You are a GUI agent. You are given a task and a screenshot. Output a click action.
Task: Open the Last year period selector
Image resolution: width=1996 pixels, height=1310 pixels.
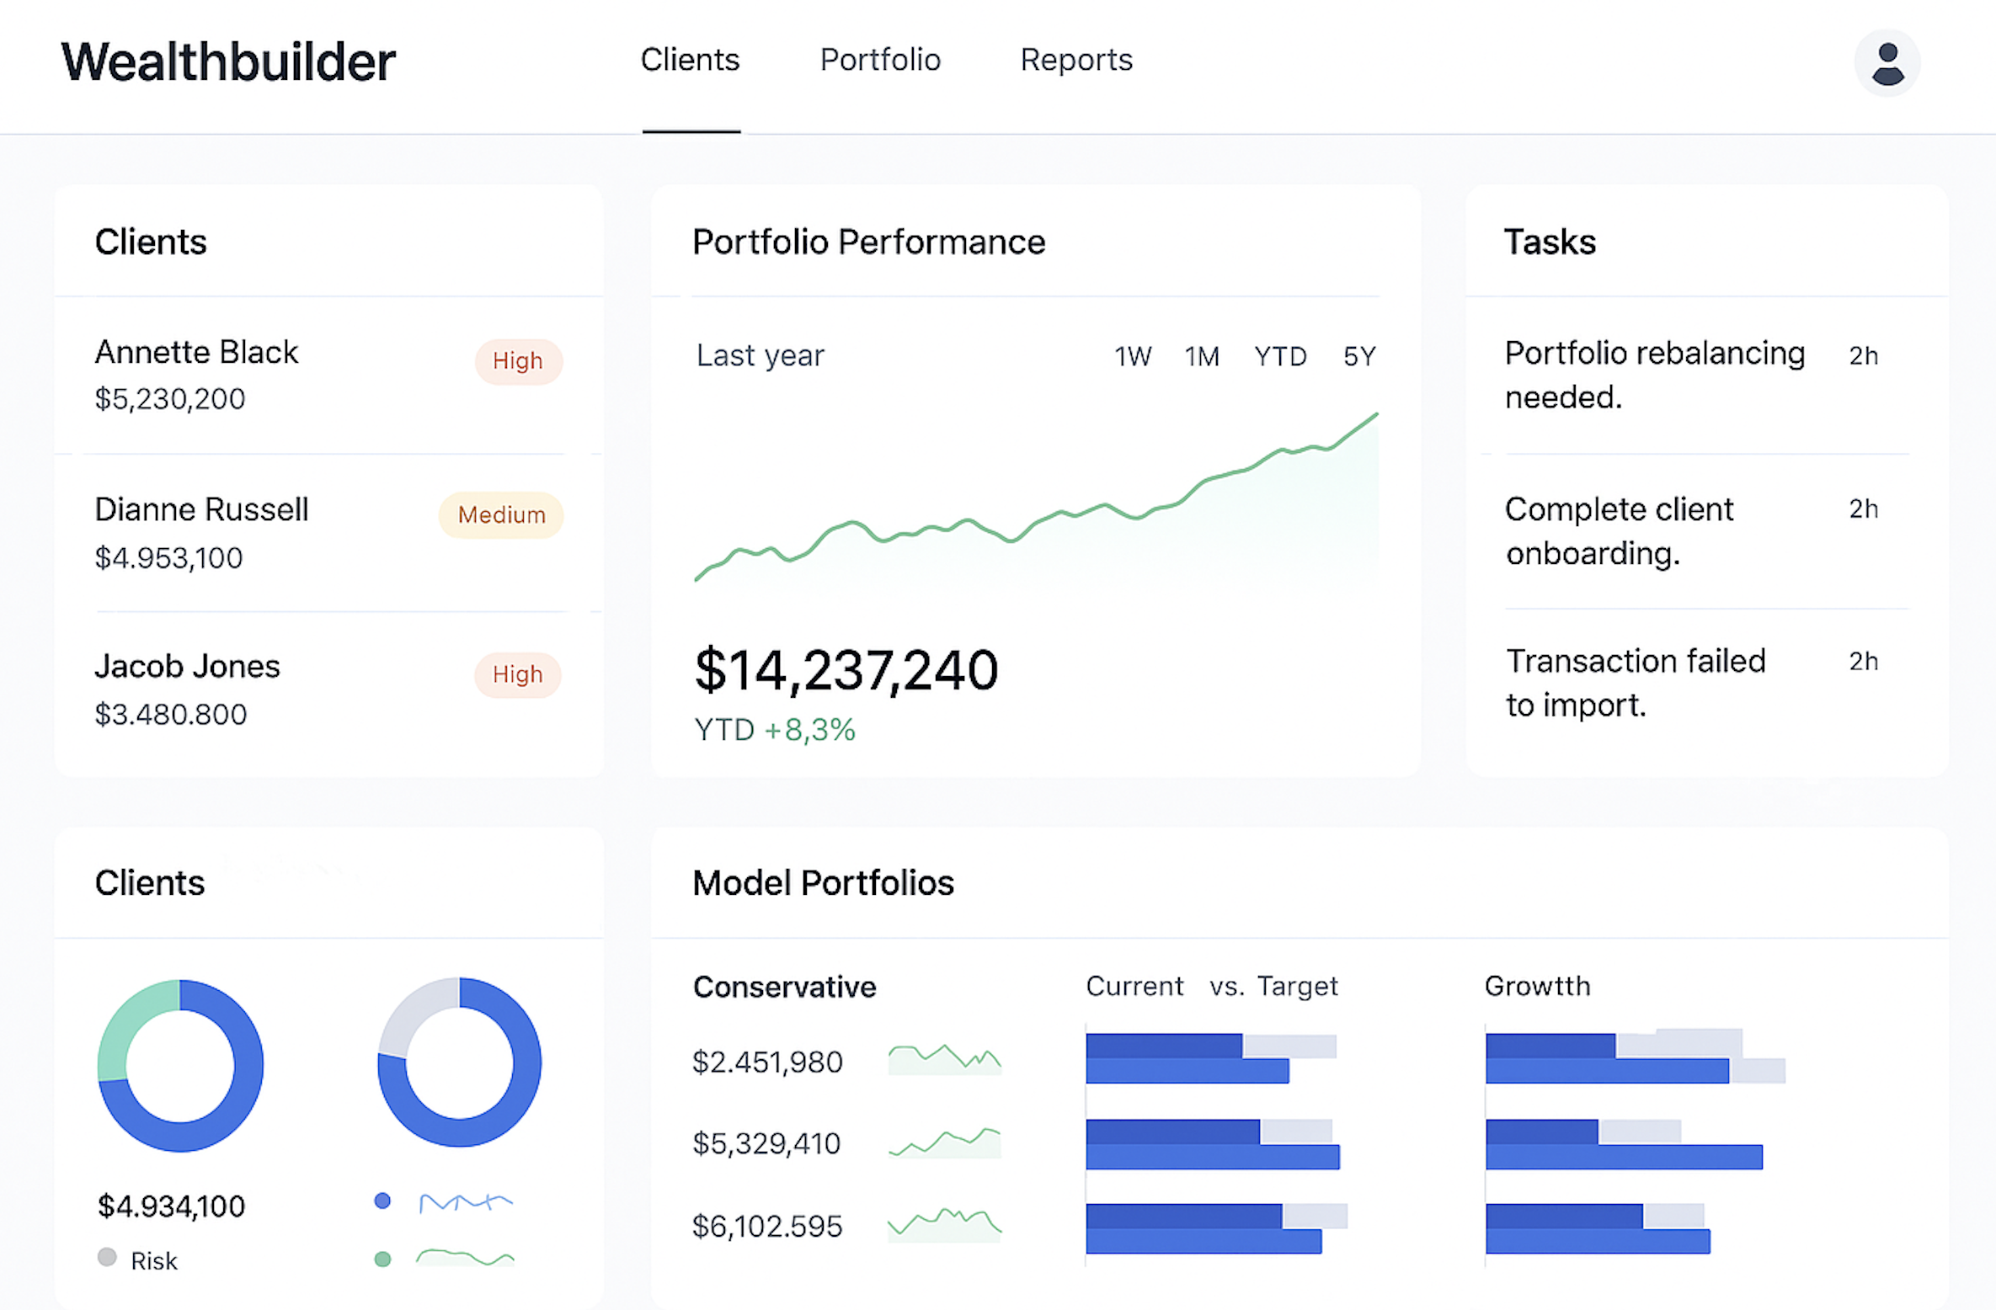coord(759,355)
